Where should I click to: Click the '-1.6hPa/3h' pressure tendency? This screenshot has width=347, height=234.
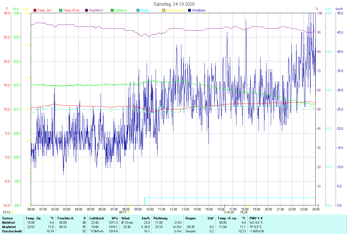click(x=257, y=231)
